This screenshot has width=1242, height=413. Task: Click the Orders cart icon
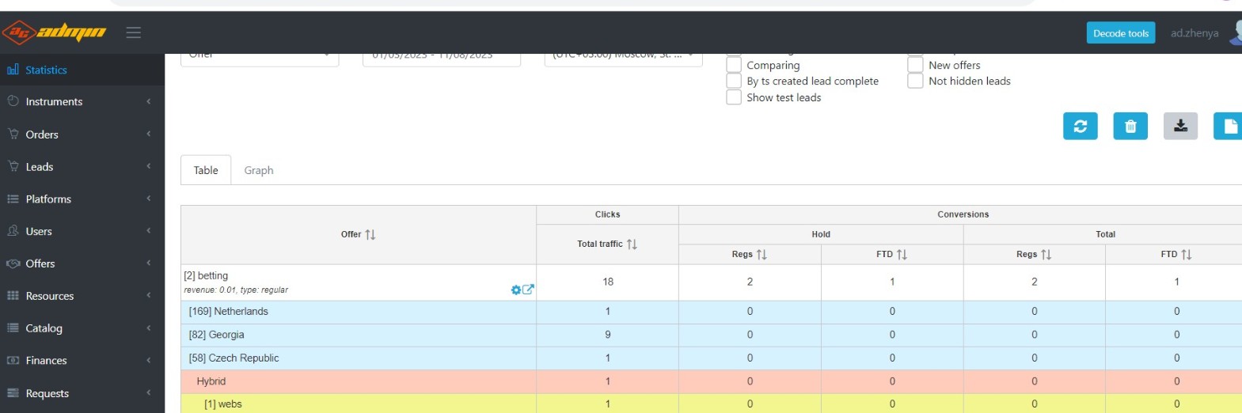13,134
